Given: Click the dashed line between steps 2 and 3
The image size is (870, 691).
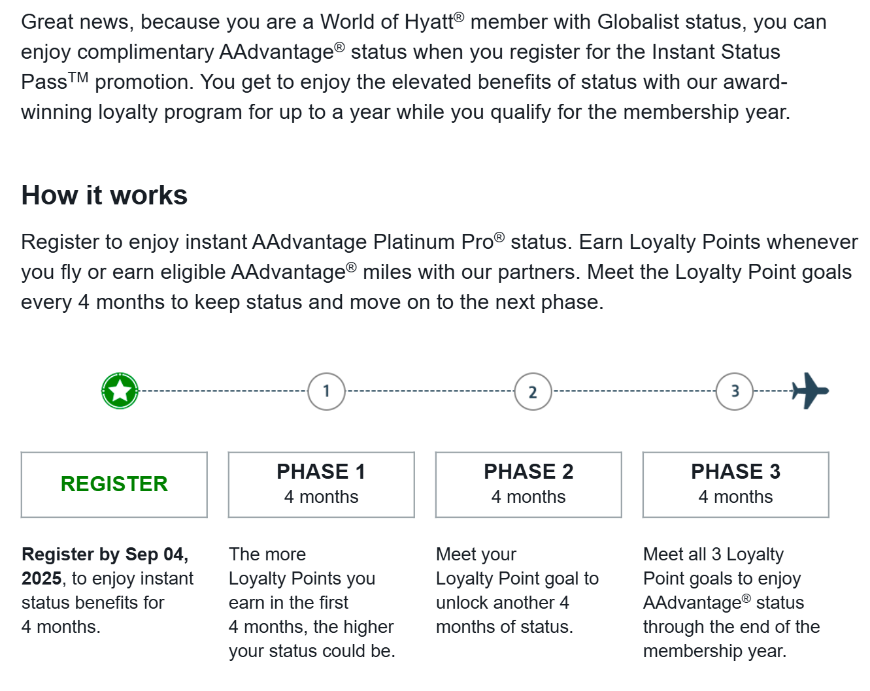Looking at the screenshot, I should tap(634, 391).
